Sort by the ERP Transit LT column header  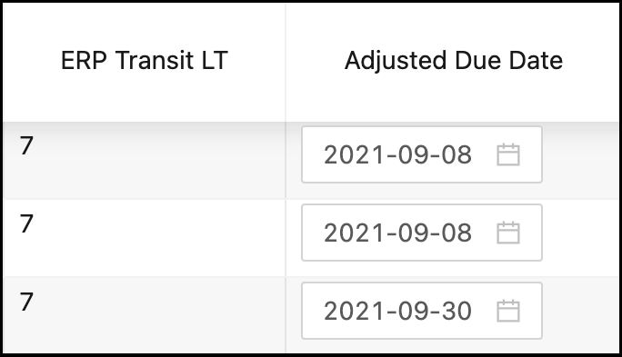(x=144, y=61)
